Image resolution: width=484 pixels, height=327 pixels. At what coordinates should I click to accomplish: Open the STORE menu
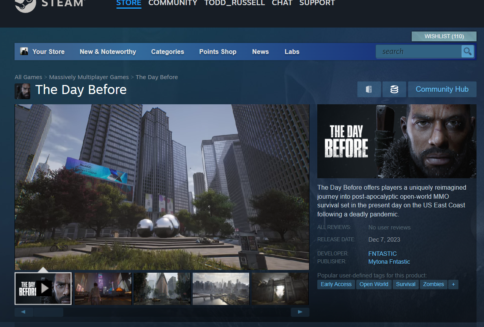click(129, 3)
